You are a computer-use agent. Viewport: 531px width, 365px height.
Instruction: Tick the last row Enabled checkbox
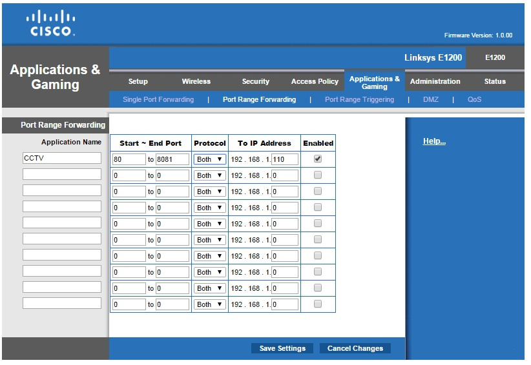pos(318,304)
